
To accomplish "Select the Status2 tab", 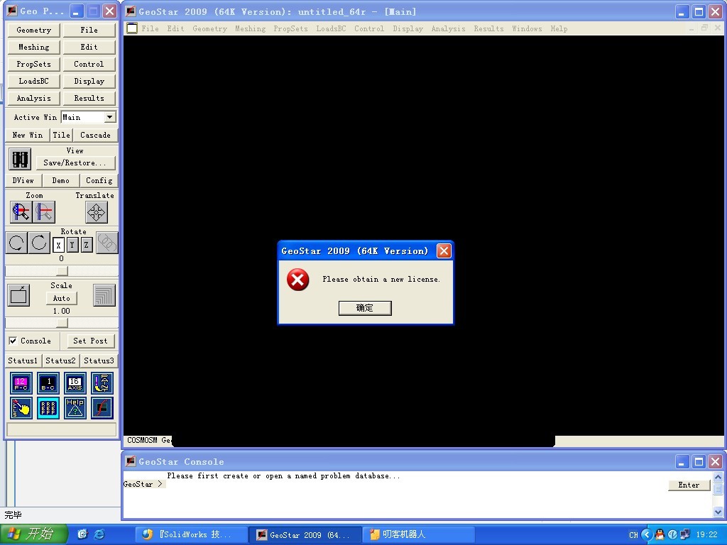I will (60, 360).
